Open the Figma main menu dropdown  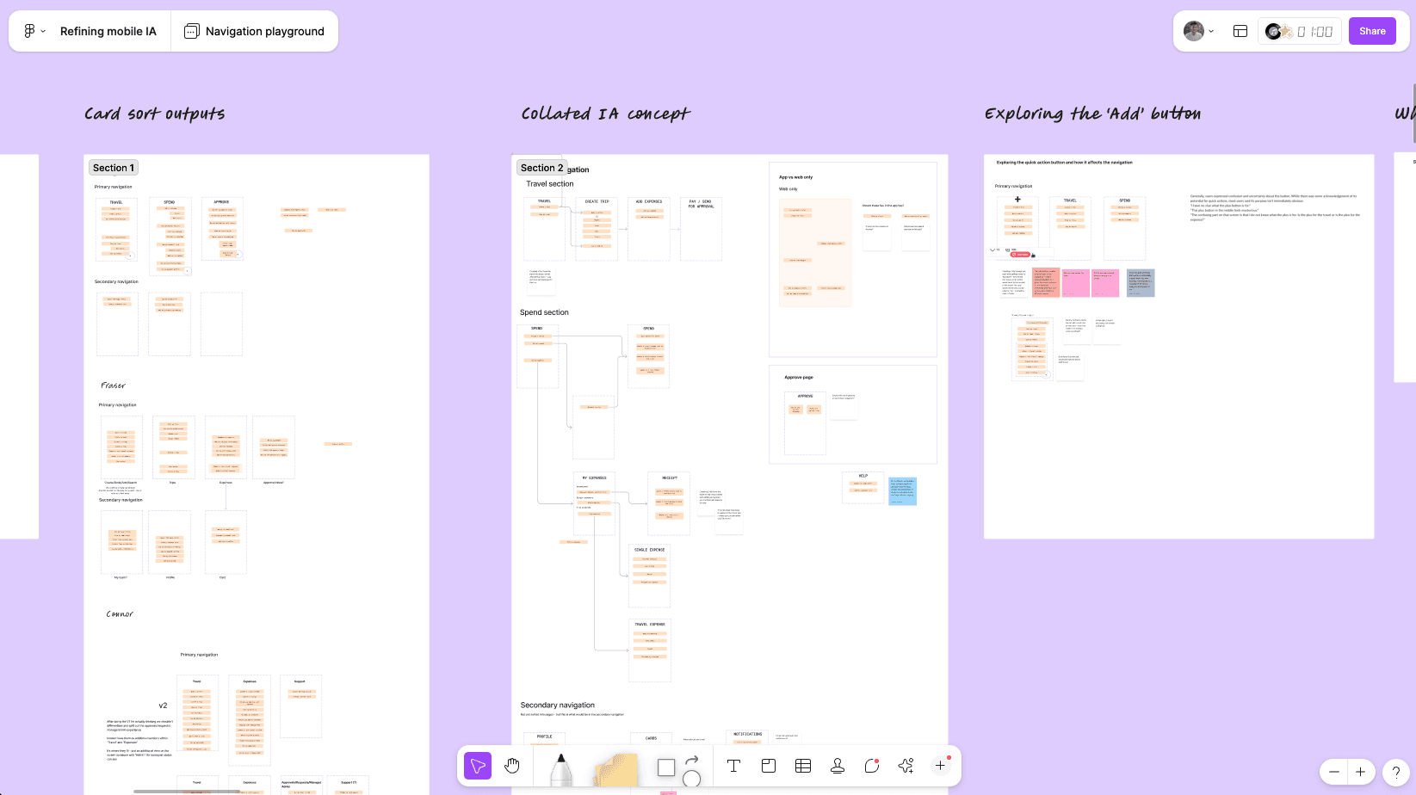click(34, 31)
